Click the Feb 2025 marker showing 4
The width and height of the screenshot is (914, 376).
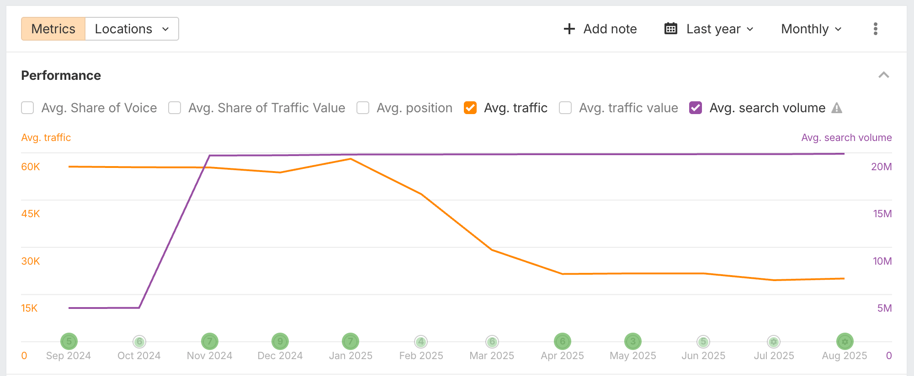tap(421, 341)
